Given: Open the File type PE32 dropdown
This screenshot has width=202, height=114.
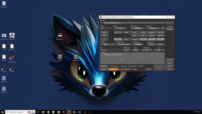Looking at the screenshot, I should 106,28.
